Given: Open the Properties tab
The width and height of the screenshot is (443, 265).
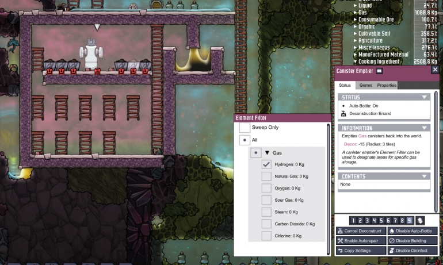Looking at the screenshot, I should (387, 85).
